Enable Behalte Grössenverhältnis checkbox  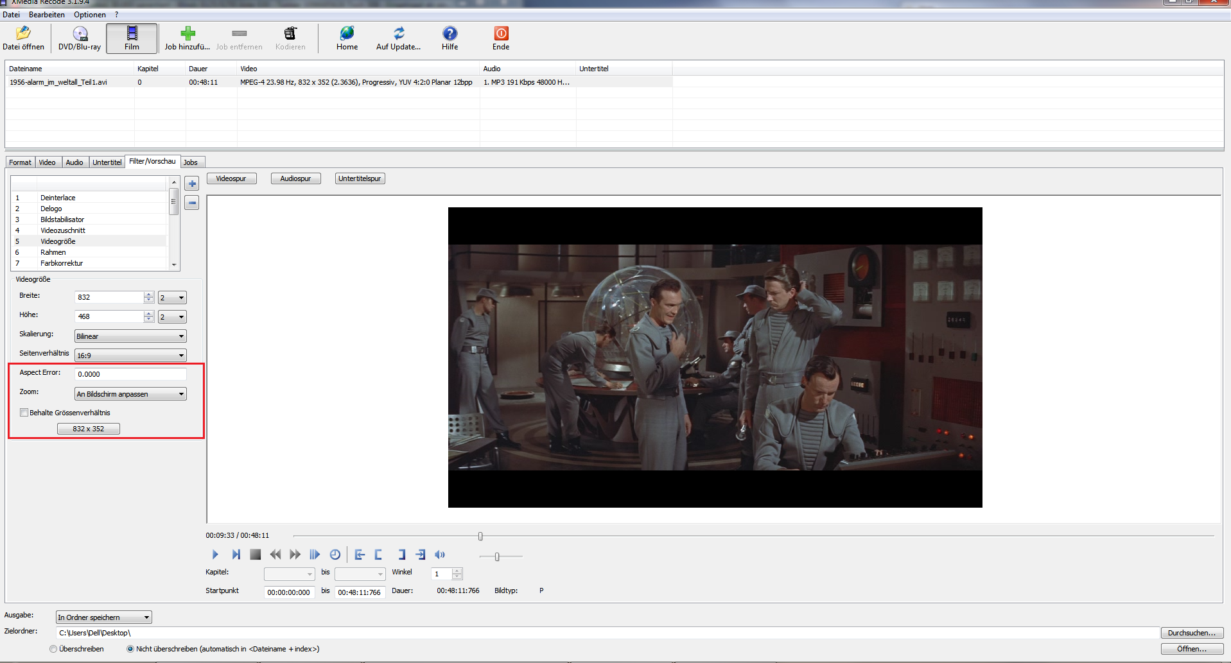pyautogui.click(x=24, y=413)
